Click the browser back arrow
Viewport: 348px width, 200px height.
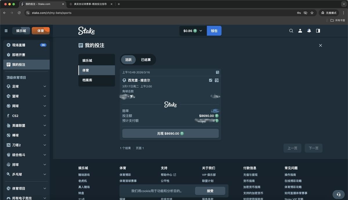click(x=5, y=13)
